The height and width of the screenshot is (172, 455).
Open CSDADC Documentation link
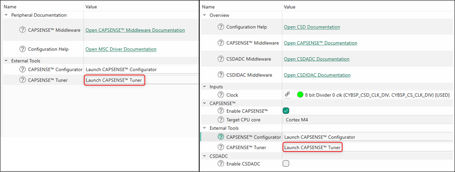click(x=316, y=59)
